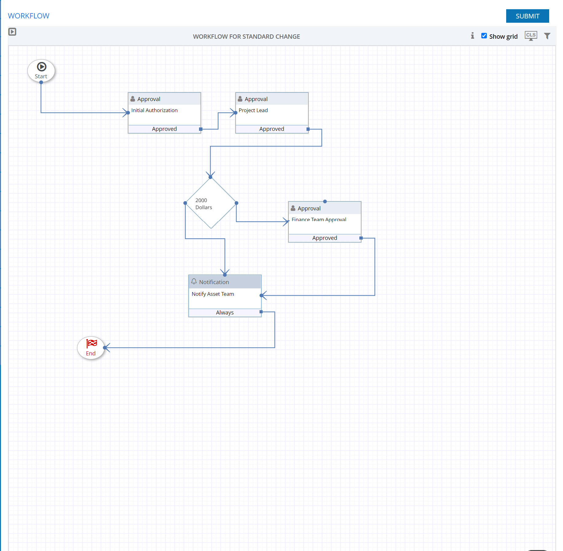Image resolution: width=563 pixels, height=551 pixels.
Task: Click the Always outcome of Notification
Action: click(x=225, y=313)
